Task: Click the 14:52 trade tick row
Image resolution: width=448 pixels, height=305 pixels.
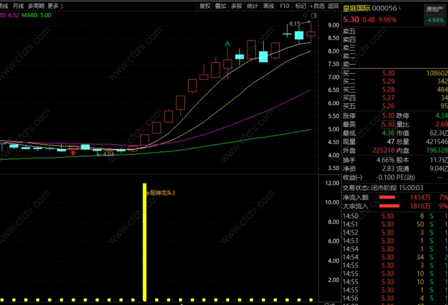Action: tap(395, 232)
